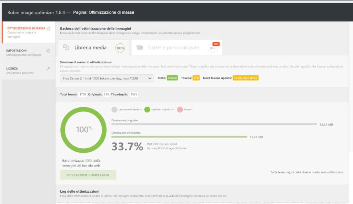Viewport: 353px width, 204px height.
Task: Click the Seleziona il server di ottimizzazione label
Action: [86, 62]
